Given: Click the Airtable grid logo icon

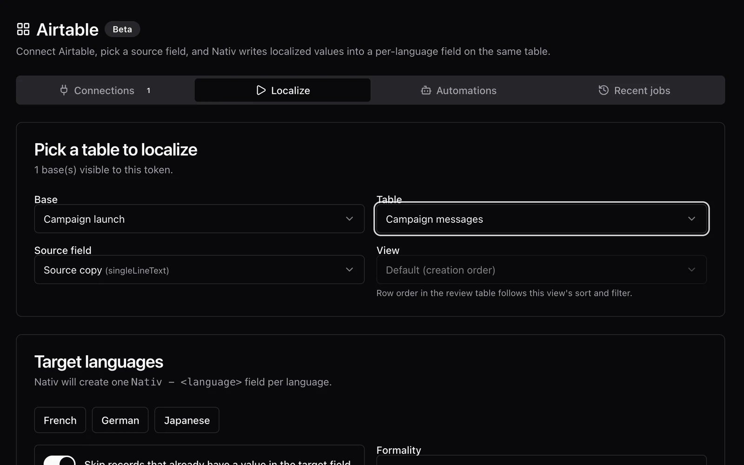Looking at the screenshot, I should coord(23,29).
